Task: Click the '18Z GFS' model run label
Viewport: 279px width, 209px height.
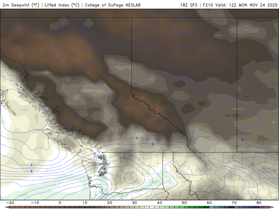Action: tap(189, 5)
